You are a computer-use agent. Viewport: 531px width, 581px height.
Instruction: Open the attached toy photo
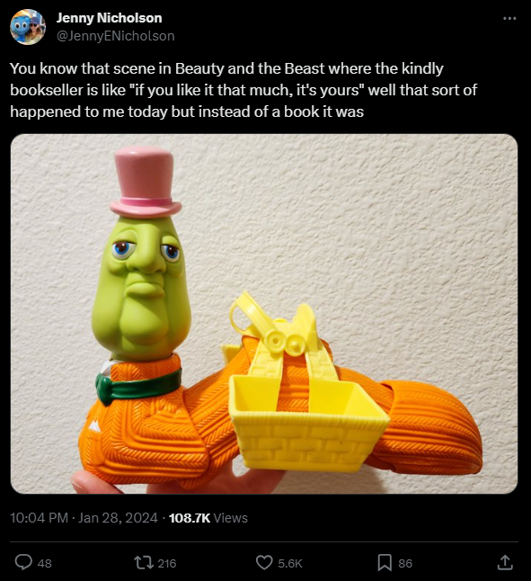(264, 314)
